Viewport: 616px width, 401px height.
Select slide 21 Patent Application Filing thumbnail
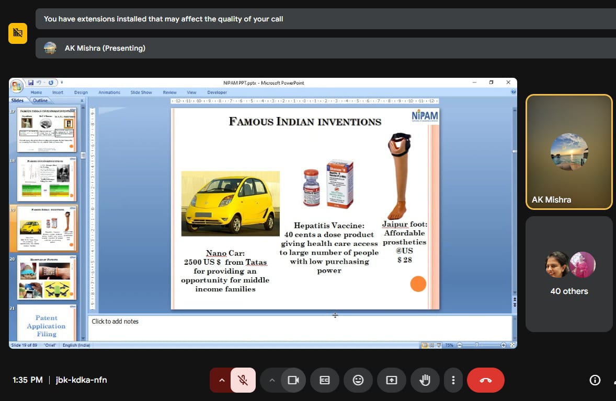47,323
